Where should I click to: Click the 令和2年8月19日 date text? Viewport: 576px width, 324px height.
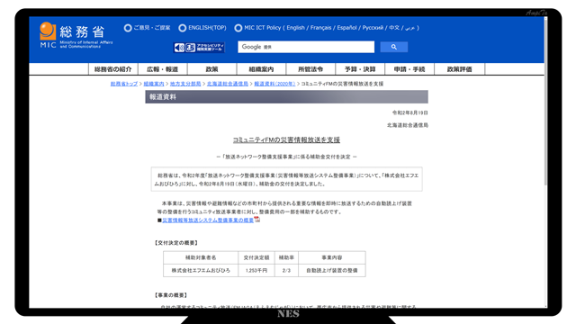click(x=410, y=112)
